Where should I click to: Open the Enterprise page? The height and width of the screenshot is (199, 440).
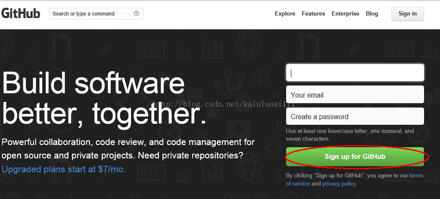click(x=345, y=13)
